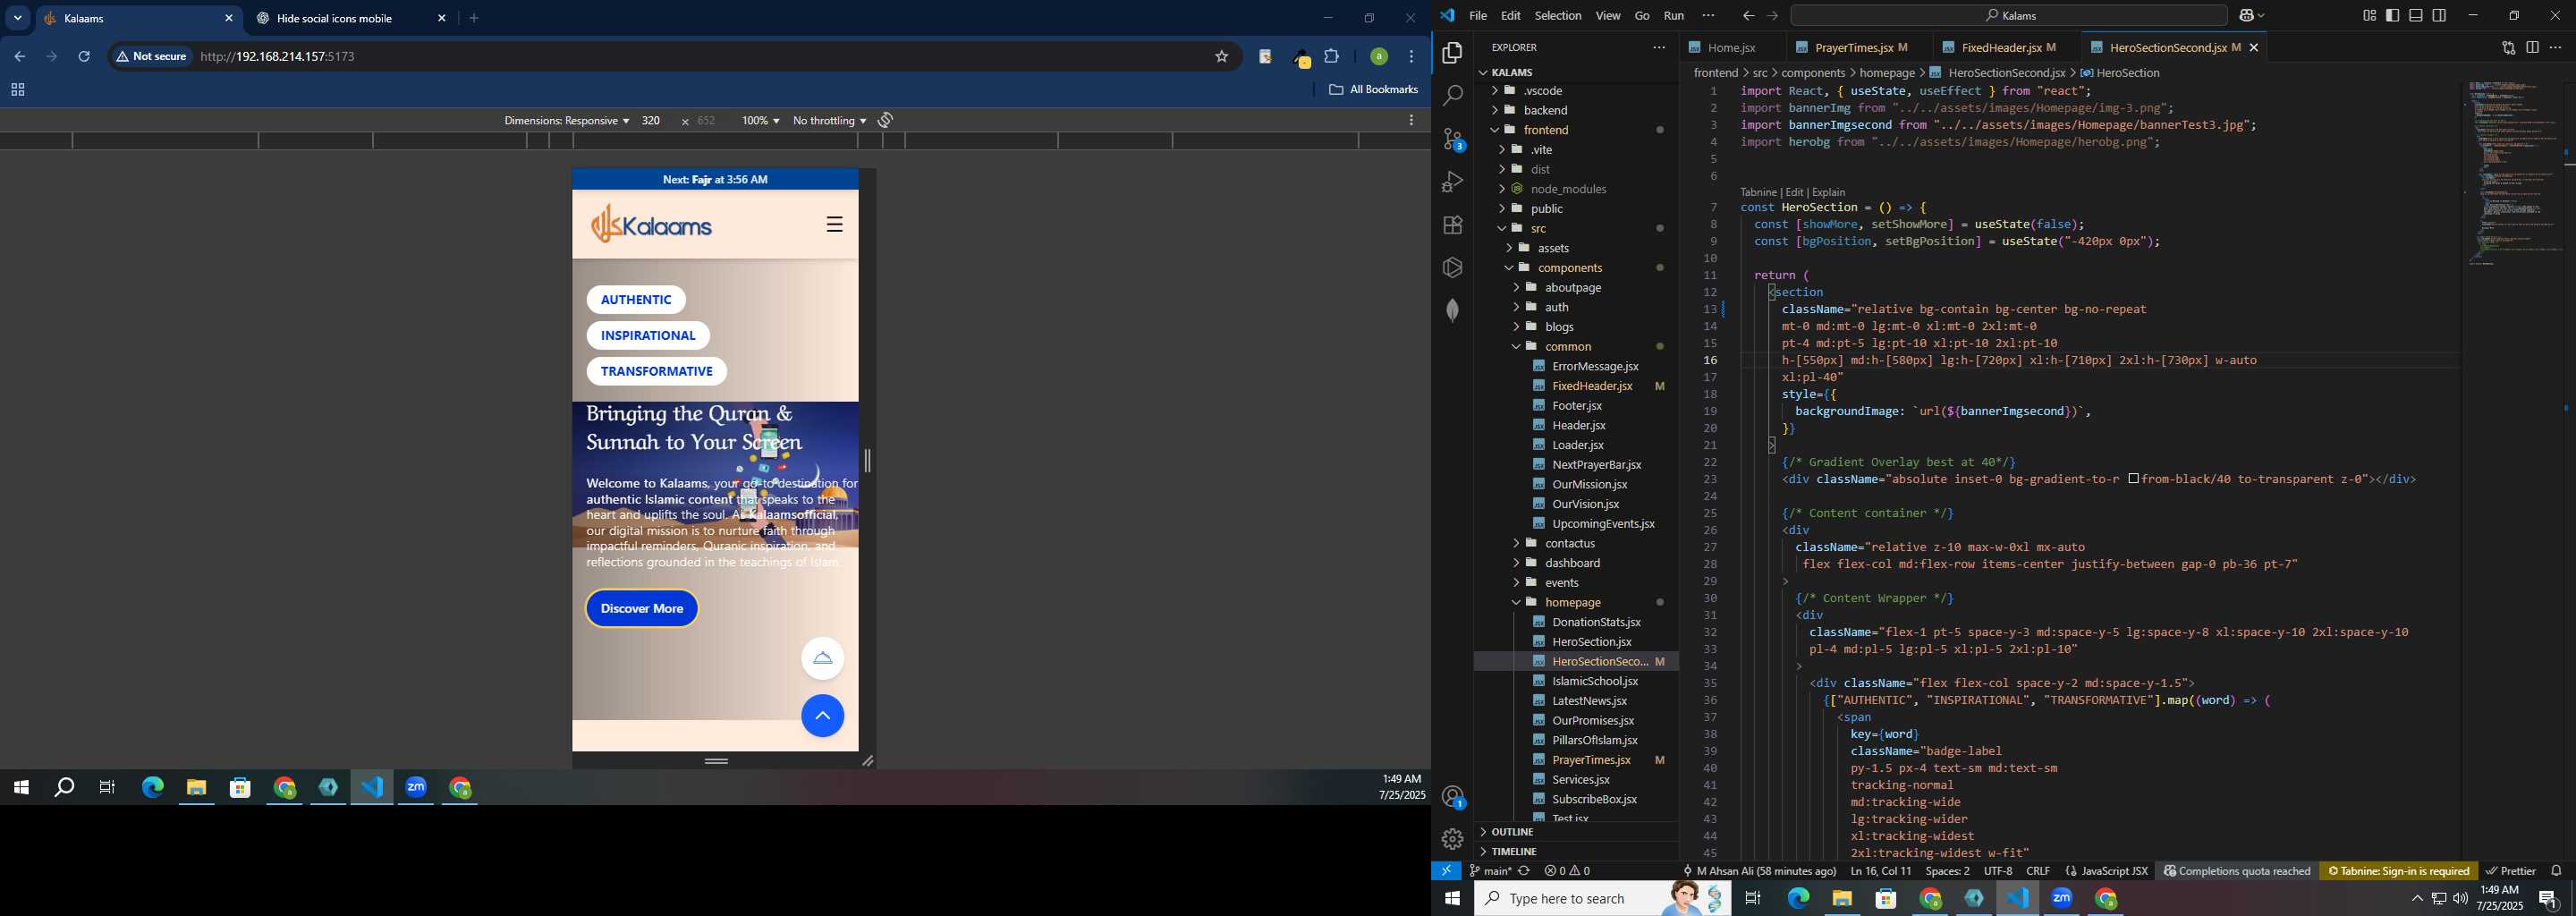Open MongoDB leaf icon in activity bar
The image size is (2576, 916).
1453,310
